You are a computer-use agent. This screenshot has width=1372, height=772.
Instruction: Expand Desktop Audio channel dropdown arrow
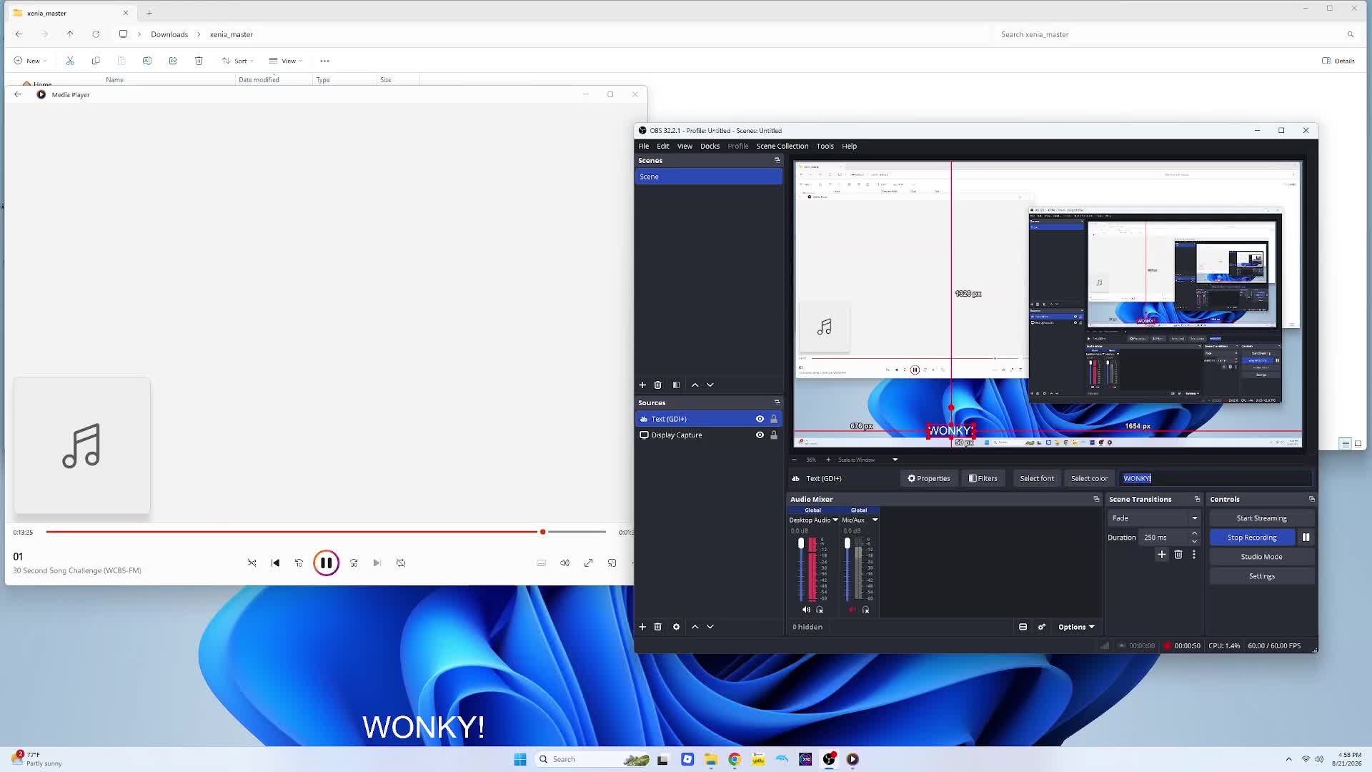(x=835, y=520)
